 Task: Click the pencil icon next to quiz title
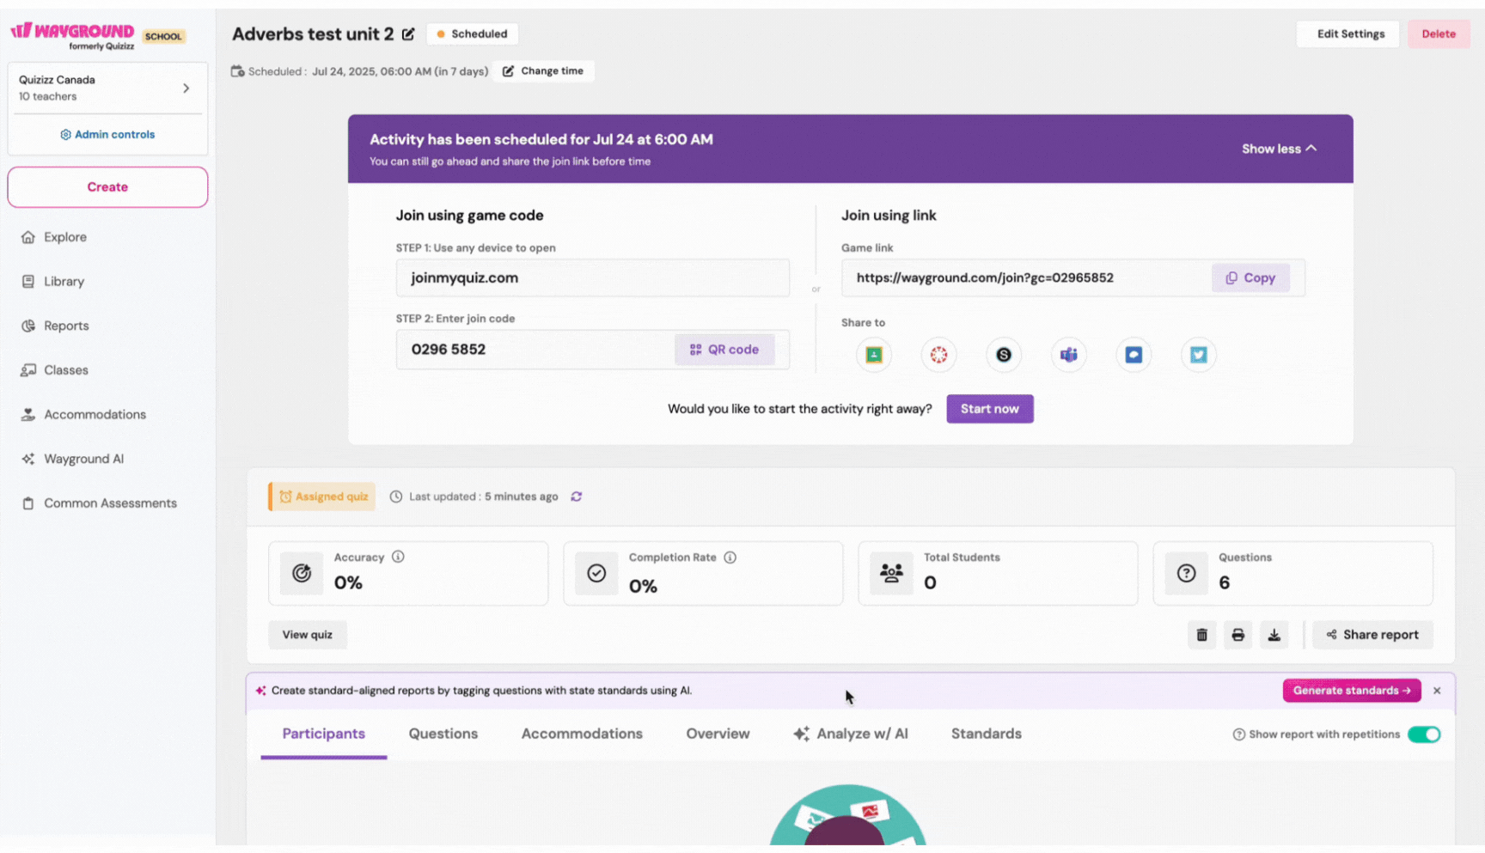pos(408,34)
